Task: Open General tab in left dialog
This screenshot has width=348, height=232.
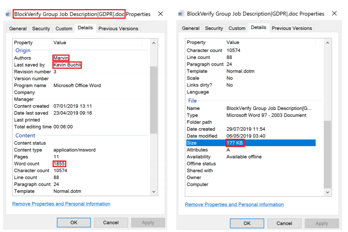Action: (18, 29)
